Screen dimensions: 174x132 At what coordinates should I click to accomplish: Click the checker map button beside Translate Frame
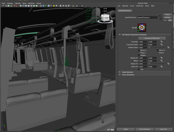[x=161, y=44]
